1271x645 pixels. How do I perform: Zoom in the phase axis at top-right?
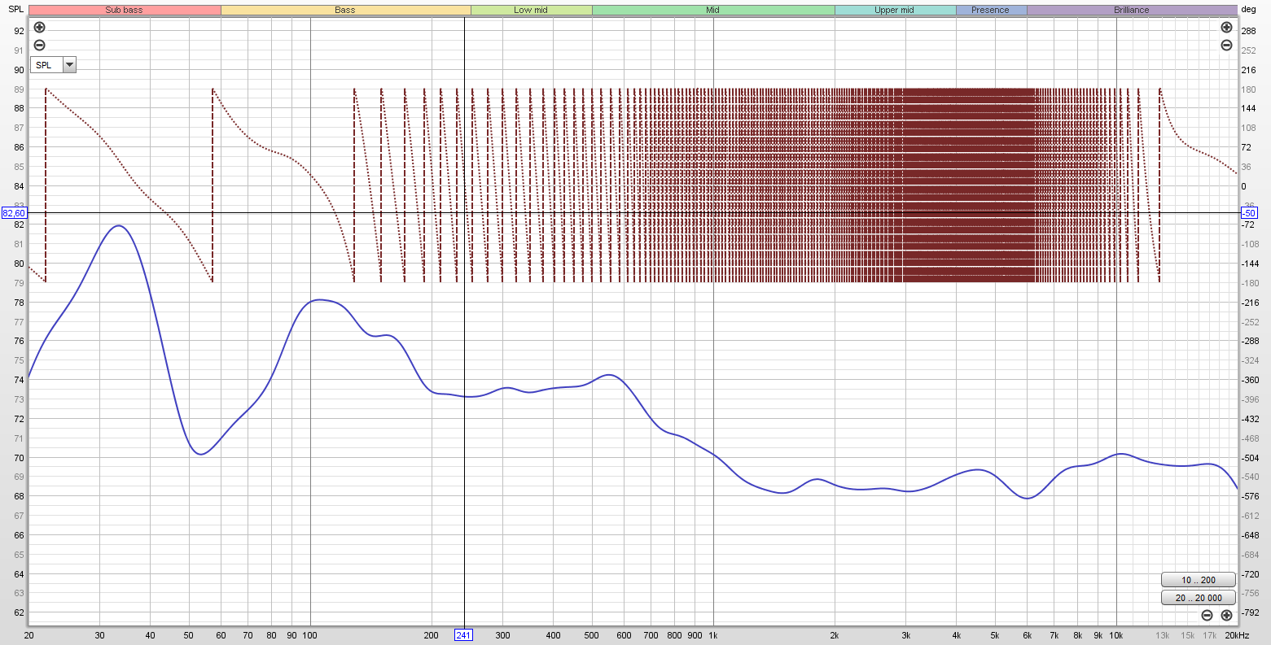tap(1226, 27)
